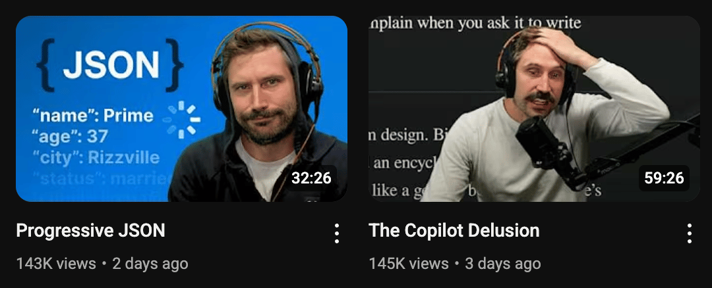Click the loading spinner graphic in JSON thumbnail
712x288 pixels.
coord(183,120)
